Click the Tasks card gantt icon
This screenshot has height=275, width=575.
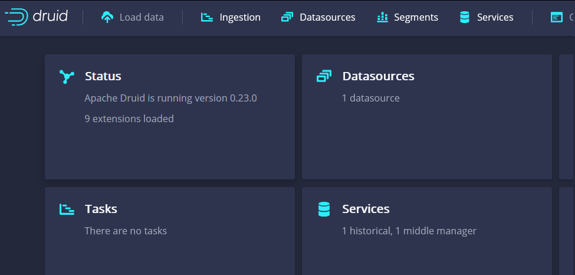(x=67, y=209)
